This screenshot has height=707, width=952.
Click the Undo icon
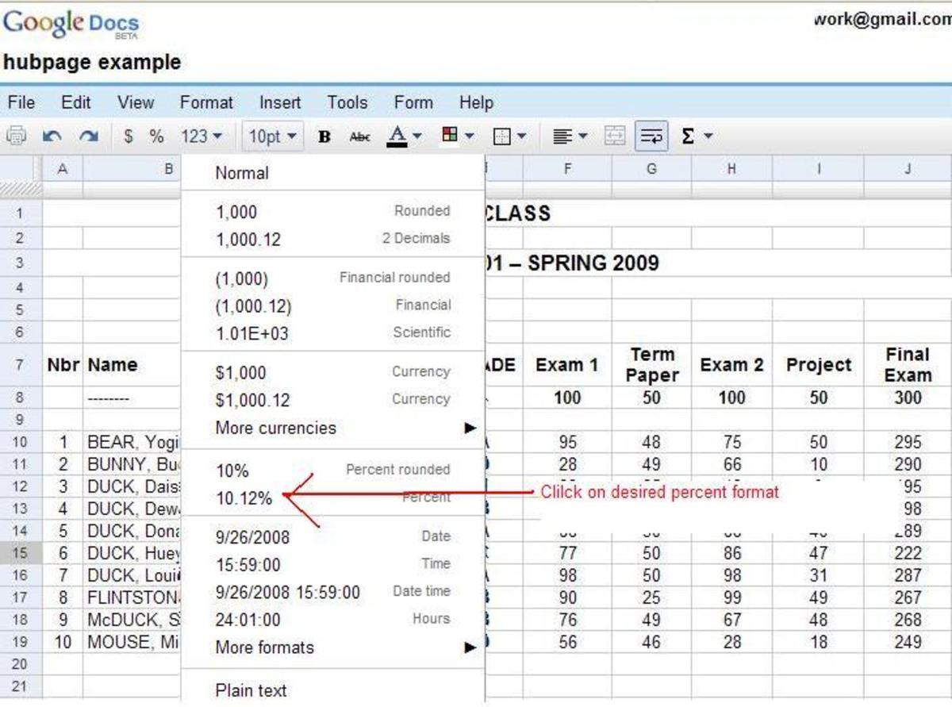pos(53,135)
